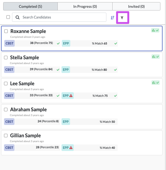The width and height of the screenshot is (166, 170).
Task: Tick the checkbox for Gillian Sample
Action: 6,136
